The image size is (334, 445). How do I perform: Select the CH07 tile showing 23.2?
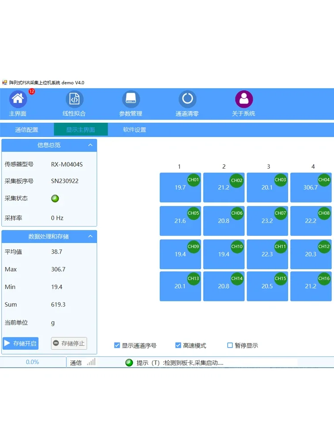tap(267, 221)
